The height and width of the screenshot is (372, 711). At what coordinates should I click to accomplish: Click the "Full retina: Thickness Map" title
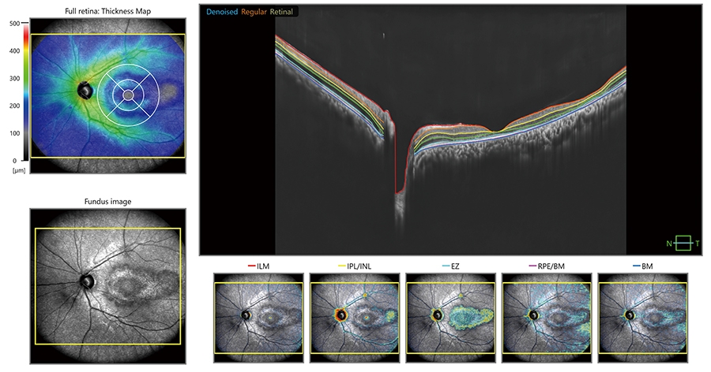[108, 11]
